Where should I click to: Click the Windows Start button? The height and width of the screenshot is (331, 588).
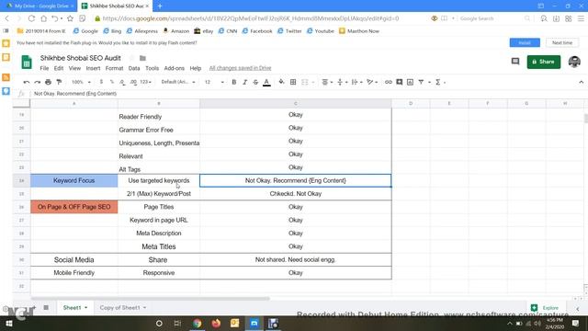(8, 324)
